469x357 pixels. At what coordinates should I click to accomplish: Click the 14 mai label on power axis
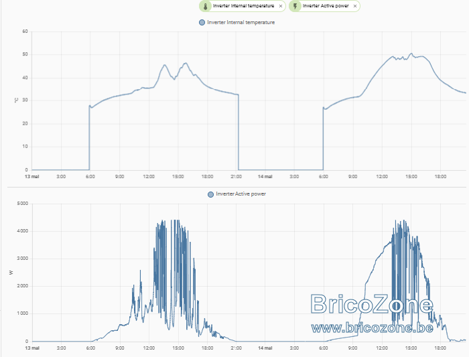(265, 348)
